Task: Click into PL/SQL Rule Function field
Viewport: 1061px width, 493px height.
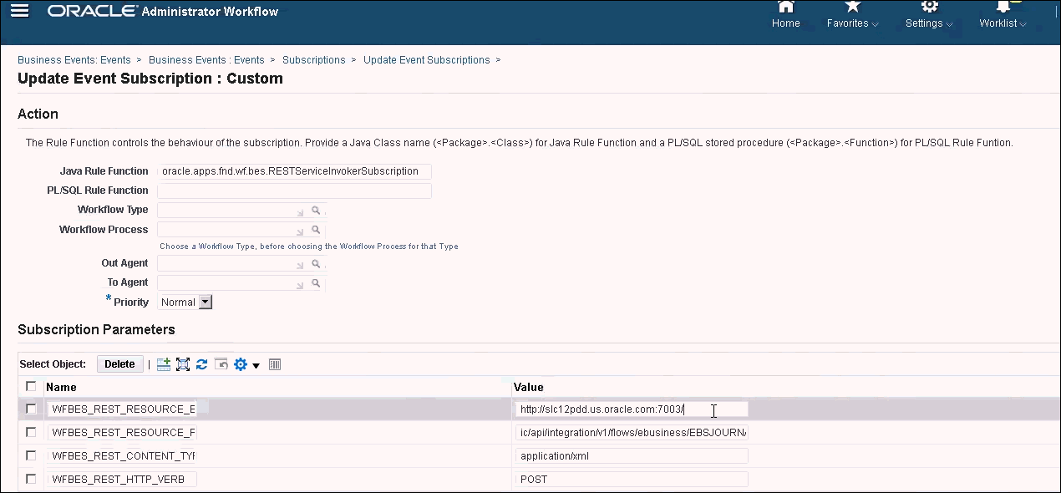Action: (x=294, y=191)
